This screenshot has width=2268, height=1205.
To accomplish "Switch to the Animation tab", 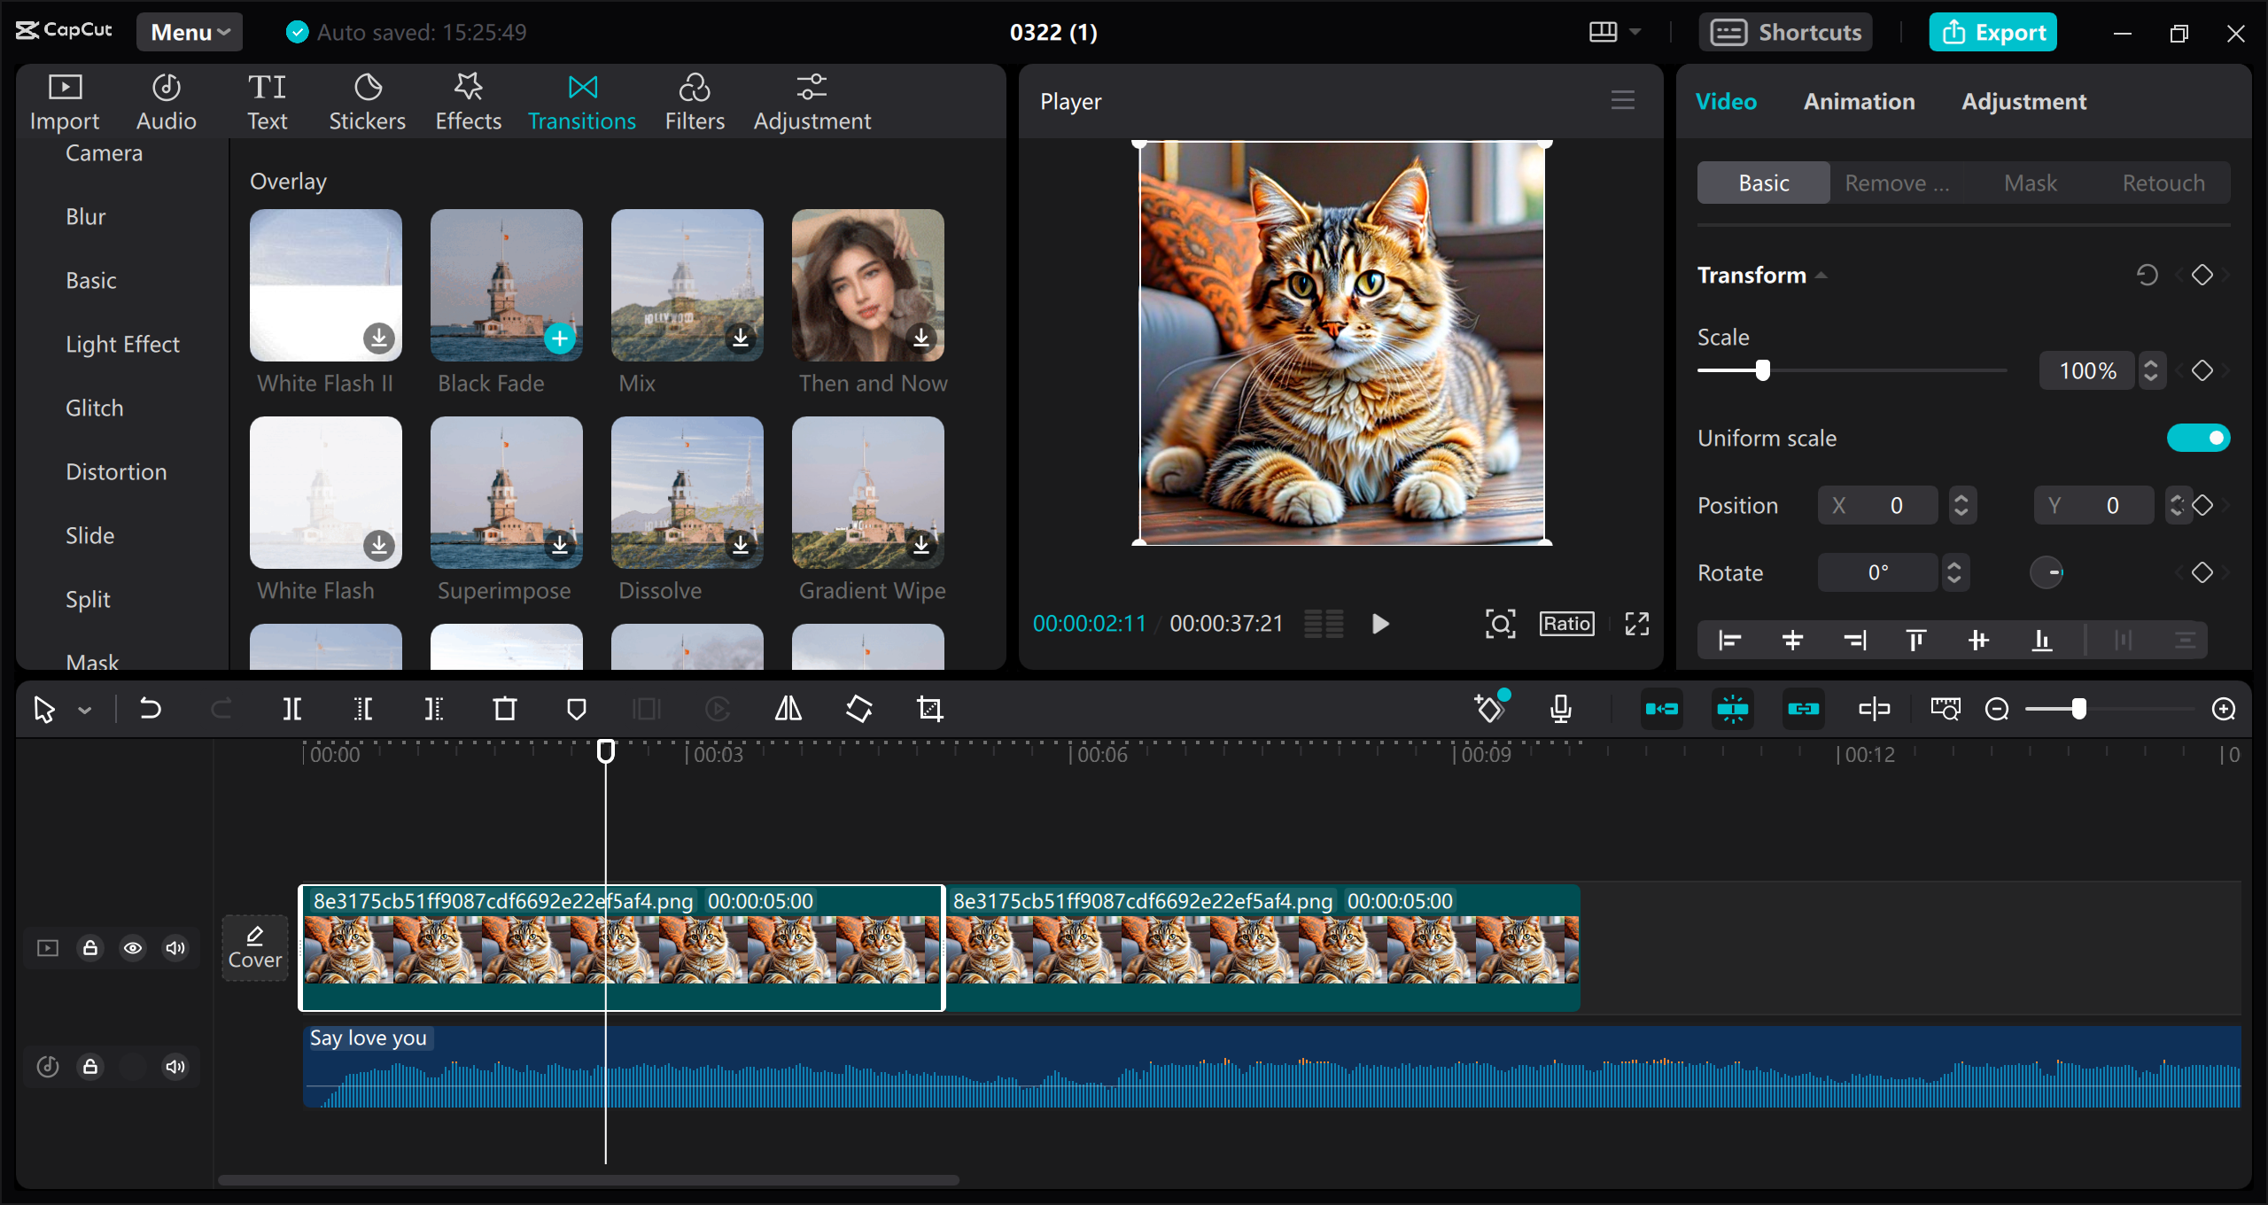I will [x=1859, y=101].
